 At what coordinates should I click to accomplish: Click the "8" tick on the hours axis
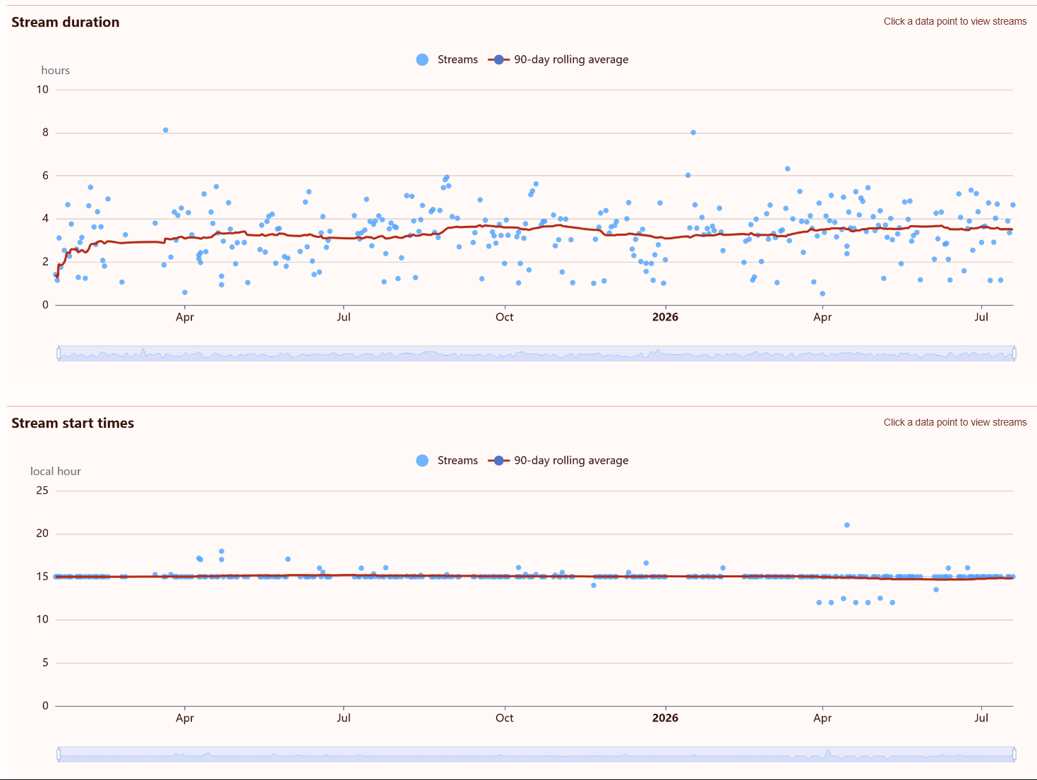(46, 132)
